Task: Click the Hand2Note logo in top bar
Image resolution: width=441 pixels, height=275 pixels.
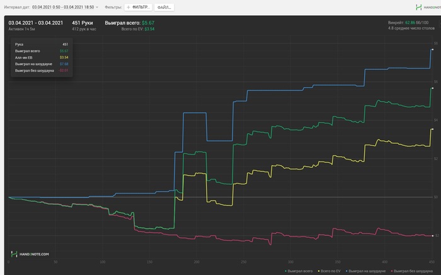Action: click(428, 8)
